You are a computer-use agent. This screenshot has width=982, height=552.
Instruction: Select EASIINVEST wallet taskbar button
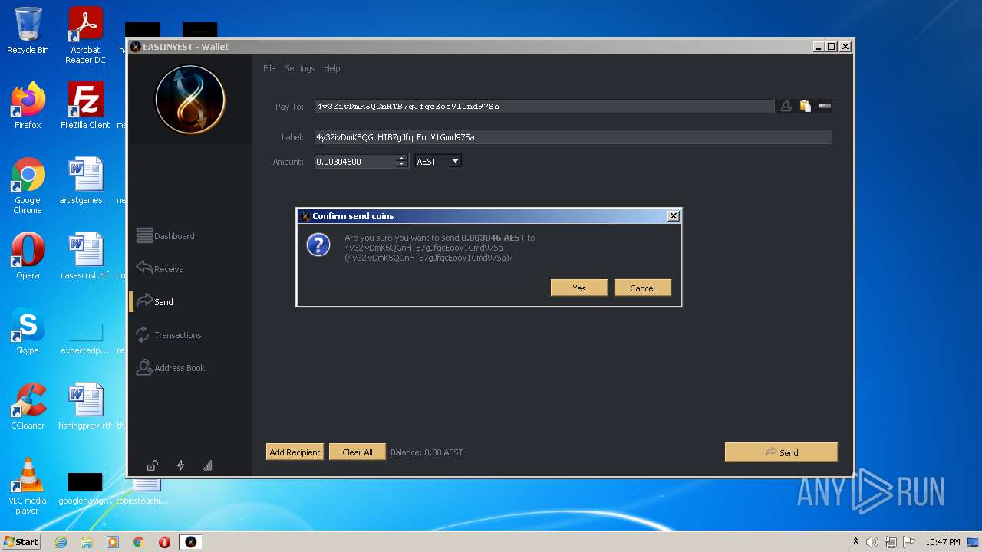tap(191, 542)
